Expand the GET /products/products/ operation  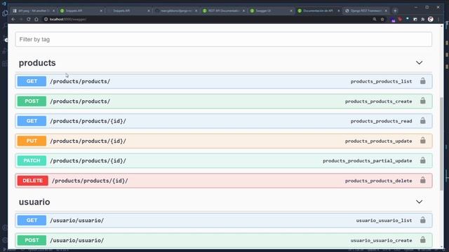coord(224,81)
